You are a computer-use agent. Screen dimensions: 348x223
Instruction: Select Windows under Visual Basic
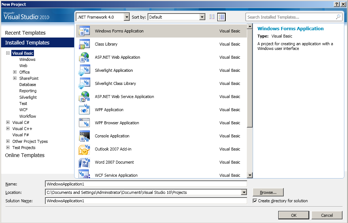tap(27, 59)
